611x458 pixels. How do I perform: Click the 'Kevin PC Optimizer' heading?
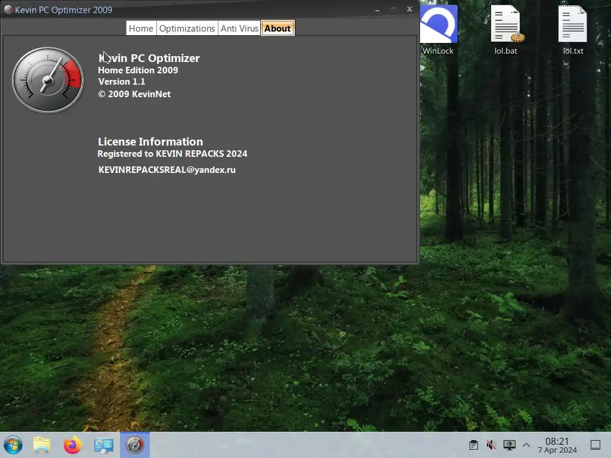[x=149, y=58]
